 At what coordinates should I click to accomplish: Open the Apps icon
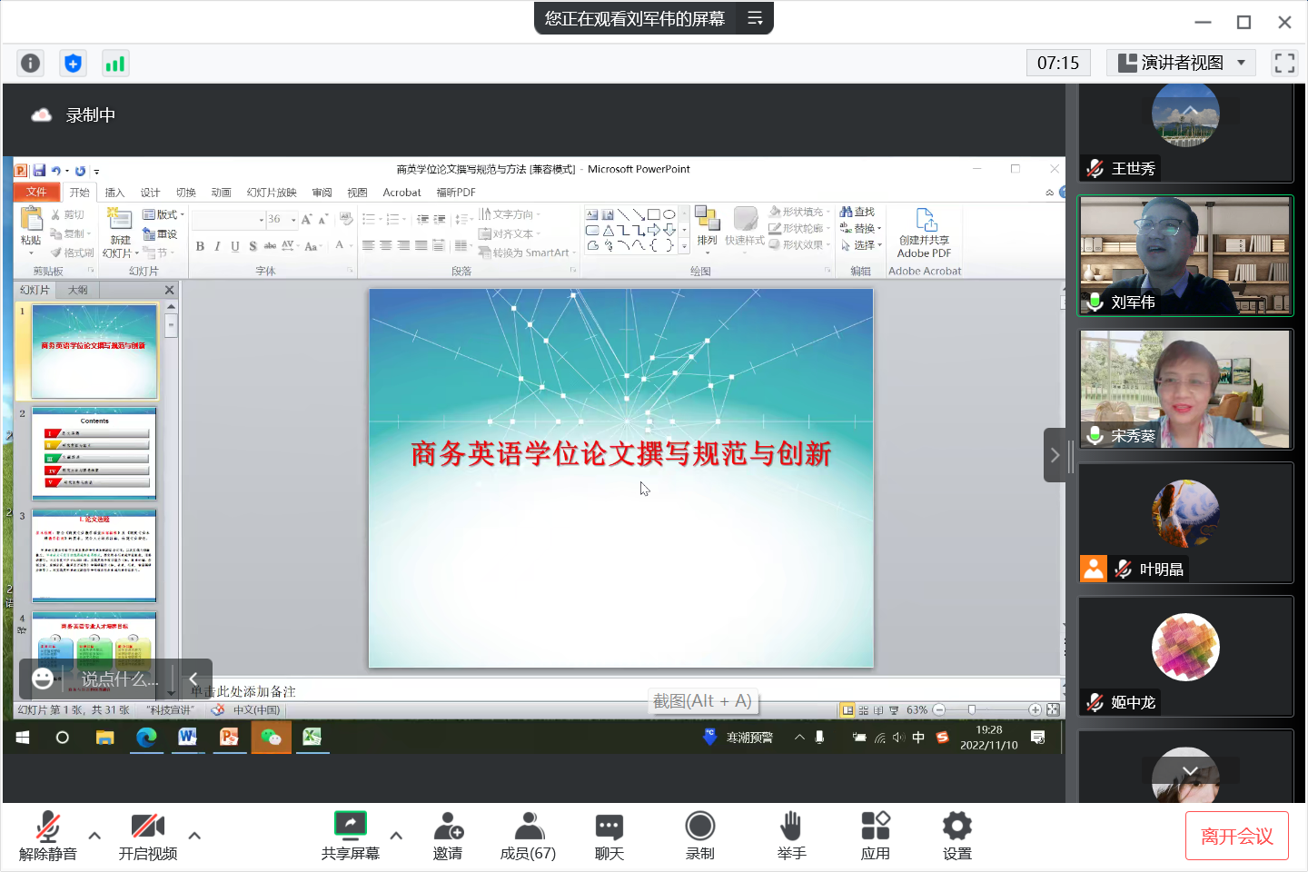click(x=875, y=835)
